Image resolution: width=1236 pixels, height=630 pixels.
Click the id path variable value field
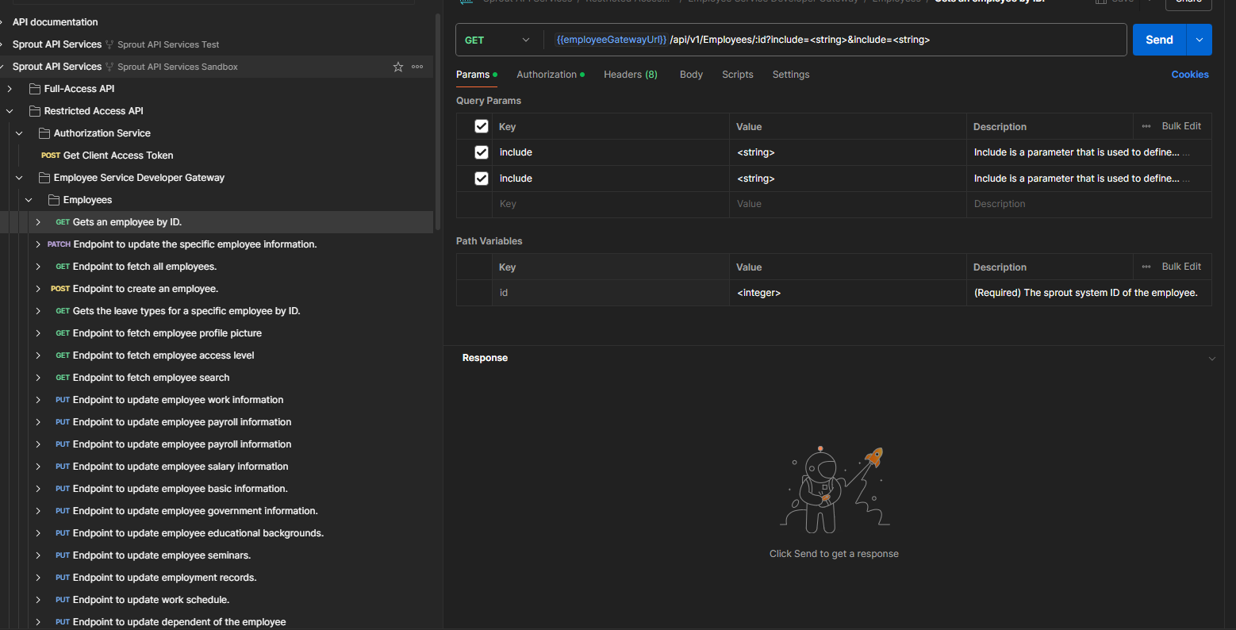846,293
